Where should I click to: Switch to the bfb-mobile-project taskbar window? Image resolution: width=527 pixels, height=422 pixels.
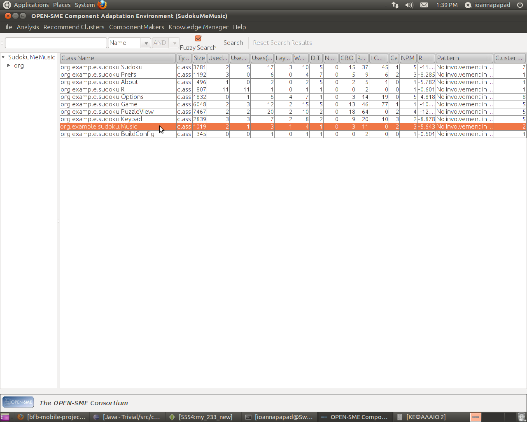point(51,417)
